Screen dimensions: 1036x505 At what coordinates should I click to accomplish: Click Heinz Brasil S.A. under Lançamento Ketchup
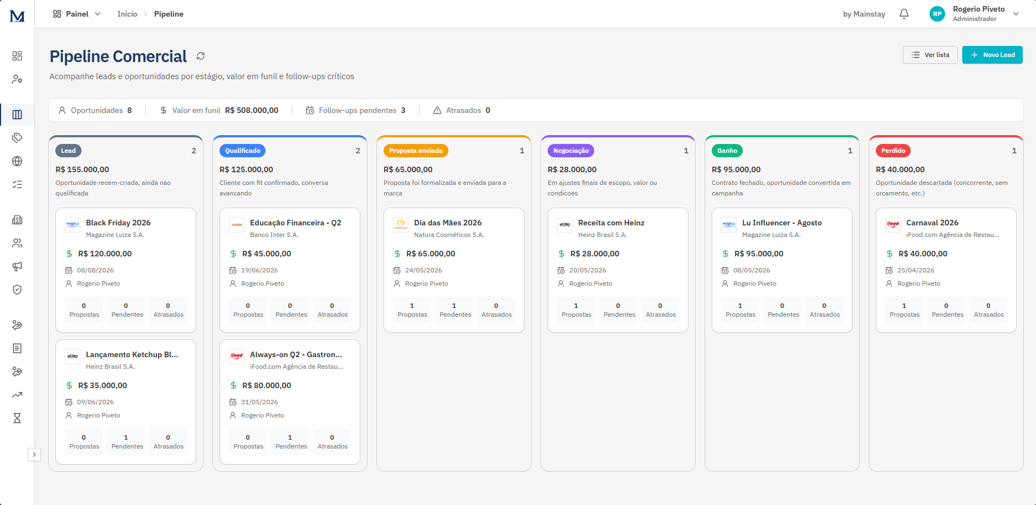[110, 367]
